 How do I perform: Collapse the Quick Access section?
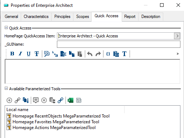(x=6, y=28)
